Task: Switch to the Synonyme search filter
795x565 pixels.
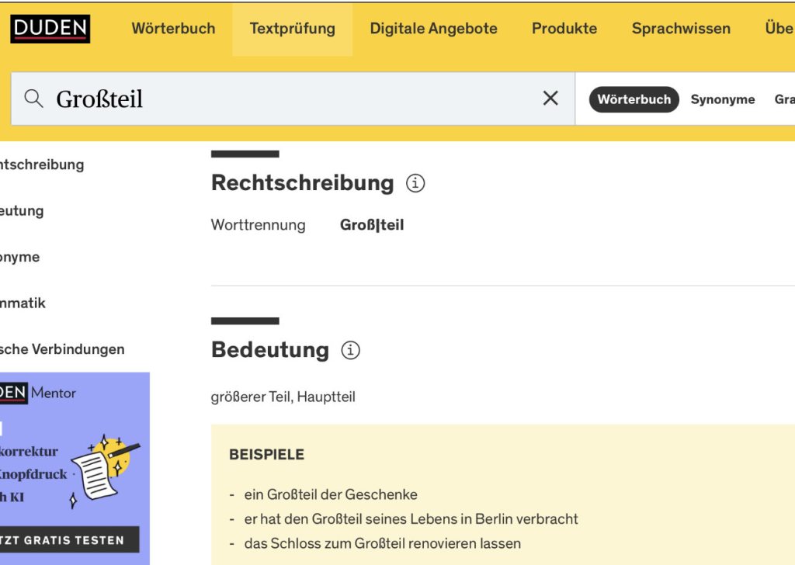Action: tap(723, 99)
